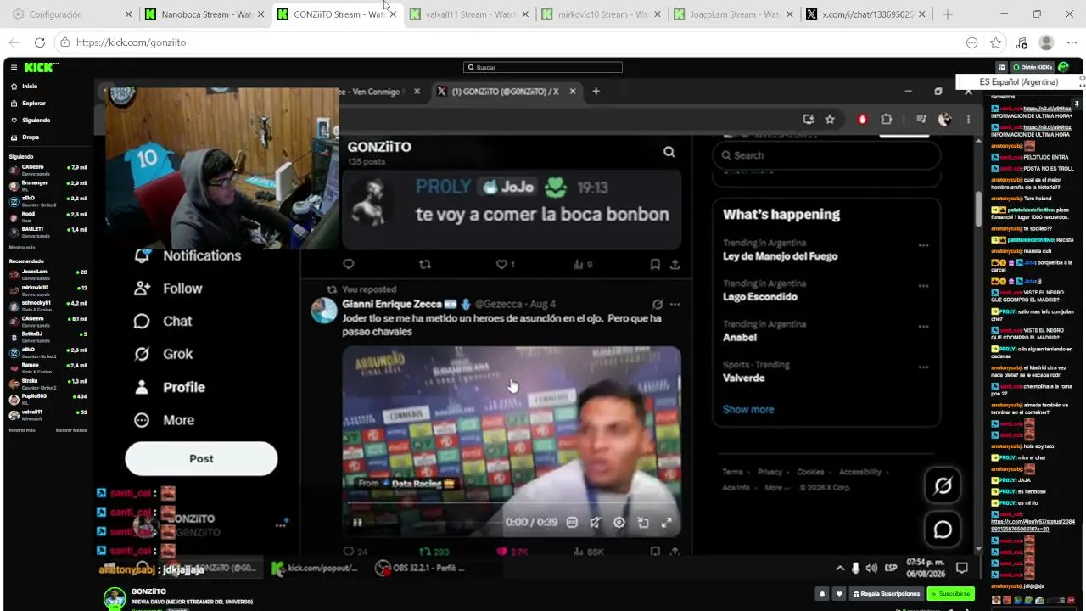Open schneckyiri recommended channel
Screen dimensions: 1086x611
[48, 305]
